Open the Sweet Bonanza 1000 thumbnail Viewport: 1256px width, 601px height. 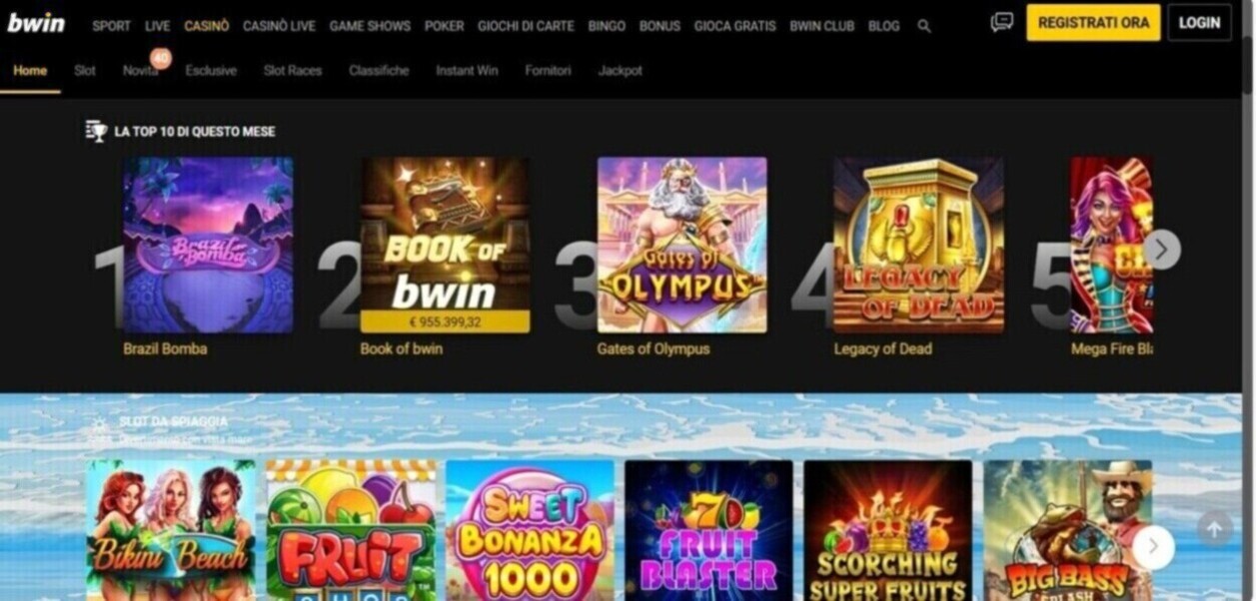tap(530, 530)
